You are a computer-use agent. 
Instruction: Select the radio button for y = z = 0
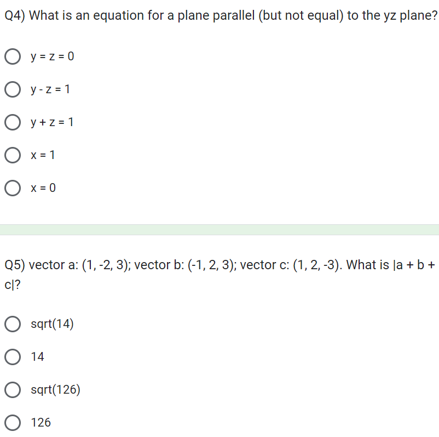(12, 56)
